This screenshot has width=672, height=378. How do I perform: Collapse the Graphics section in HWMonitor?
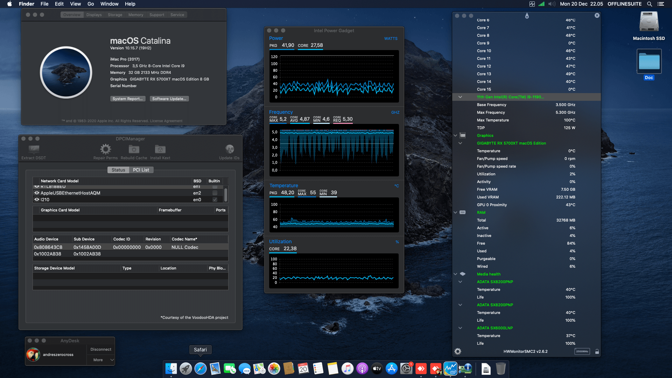[x=455, y=135]
